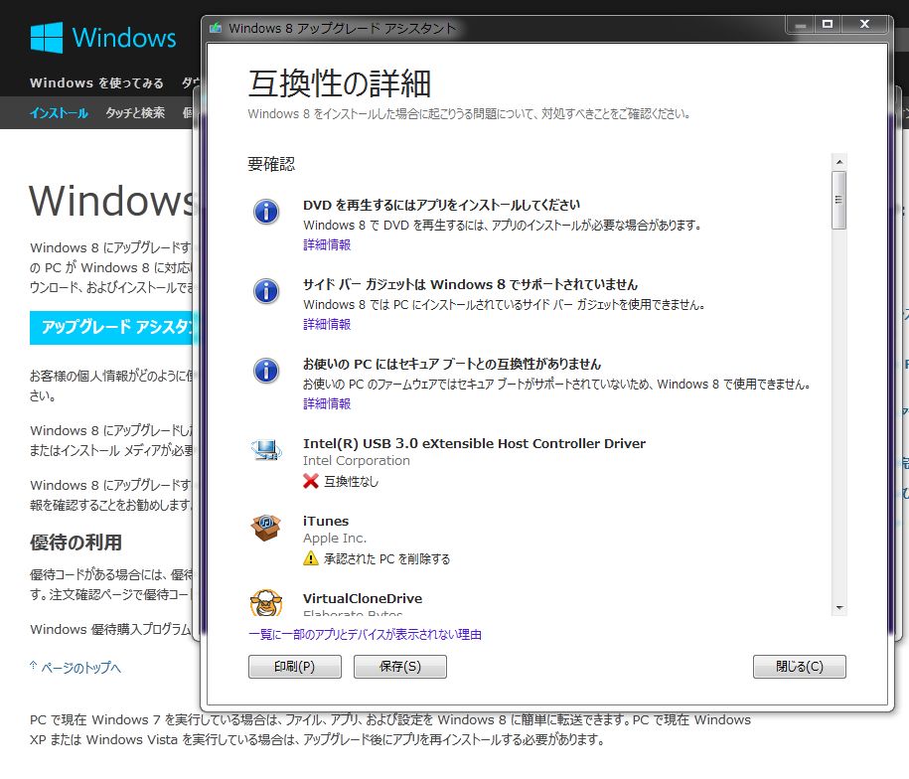Click the 互換性の詳細 heading

[340, 83]
